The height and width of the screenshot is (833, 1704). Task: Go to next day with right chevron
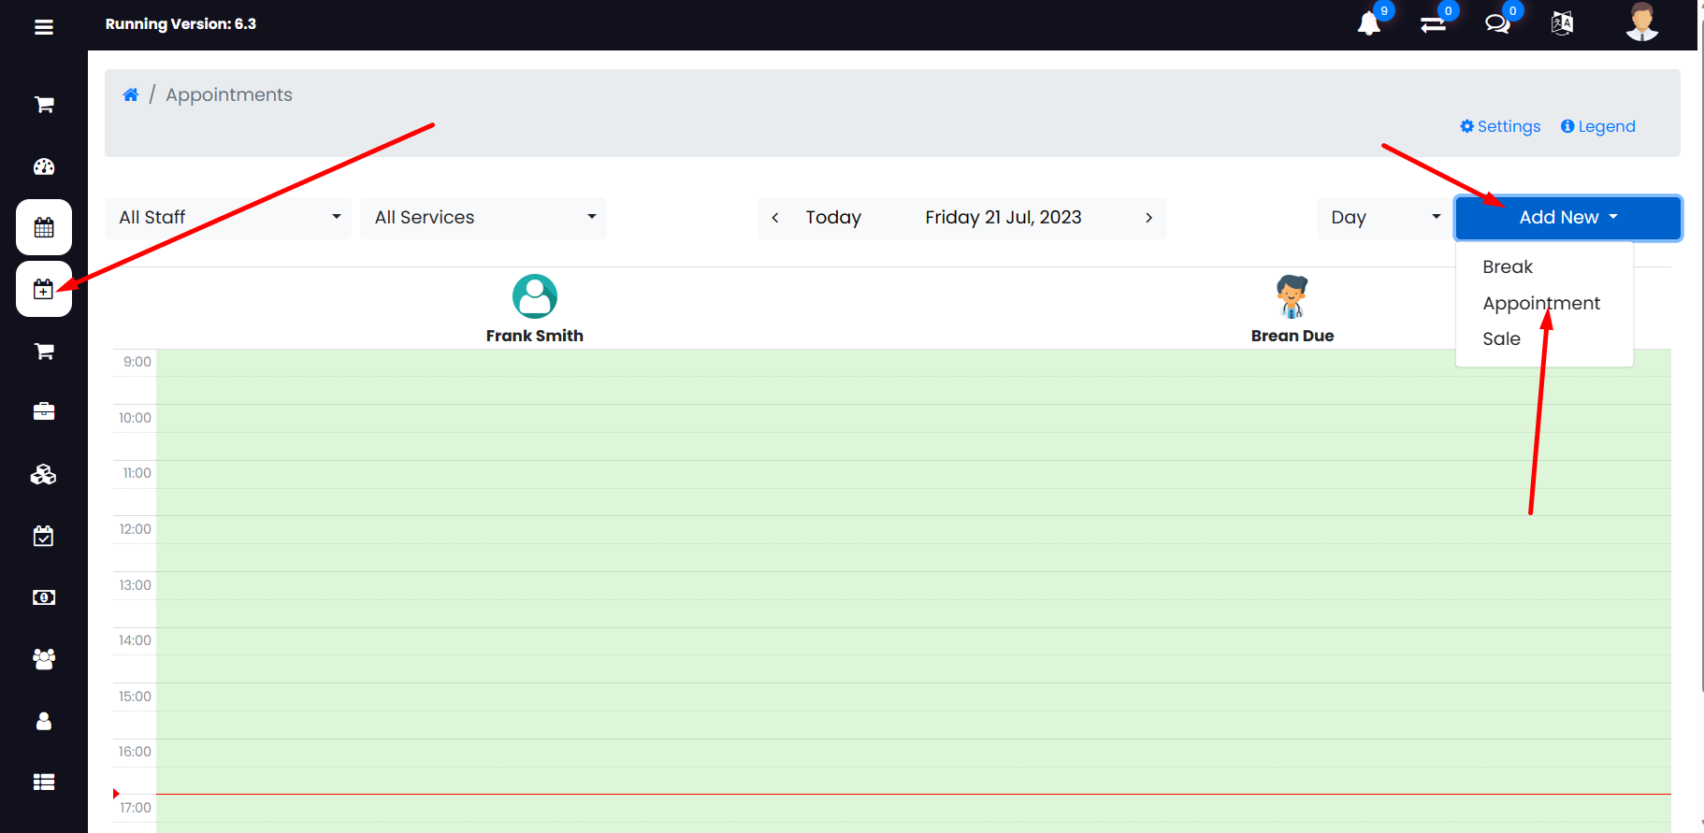point(1148,218)
